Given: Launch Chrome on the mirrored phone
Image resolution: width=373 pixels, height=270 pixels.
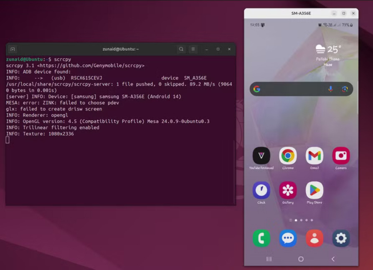Looking at the screenshot, I should pos(288,156).
